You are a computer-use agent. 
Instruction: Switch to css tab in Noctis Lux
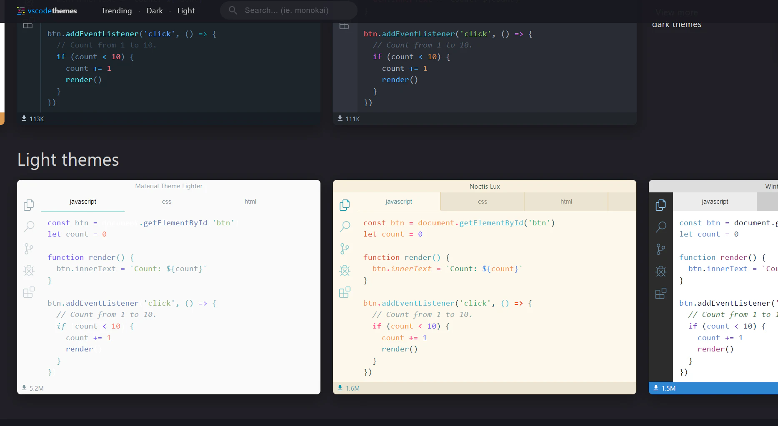point(483,202)
